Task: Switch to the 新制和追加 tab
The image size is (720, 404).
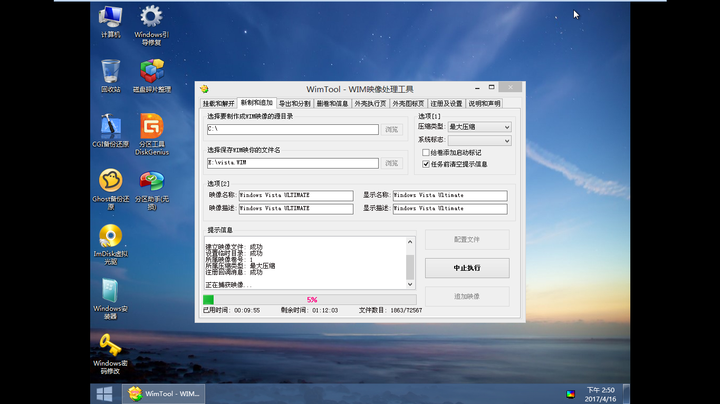Action: [257, 103]
